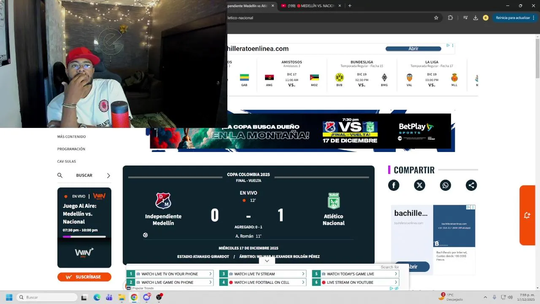540x304 pixels.
Task: Open MÁS CONTENIDO menu item
Action: 71,136
